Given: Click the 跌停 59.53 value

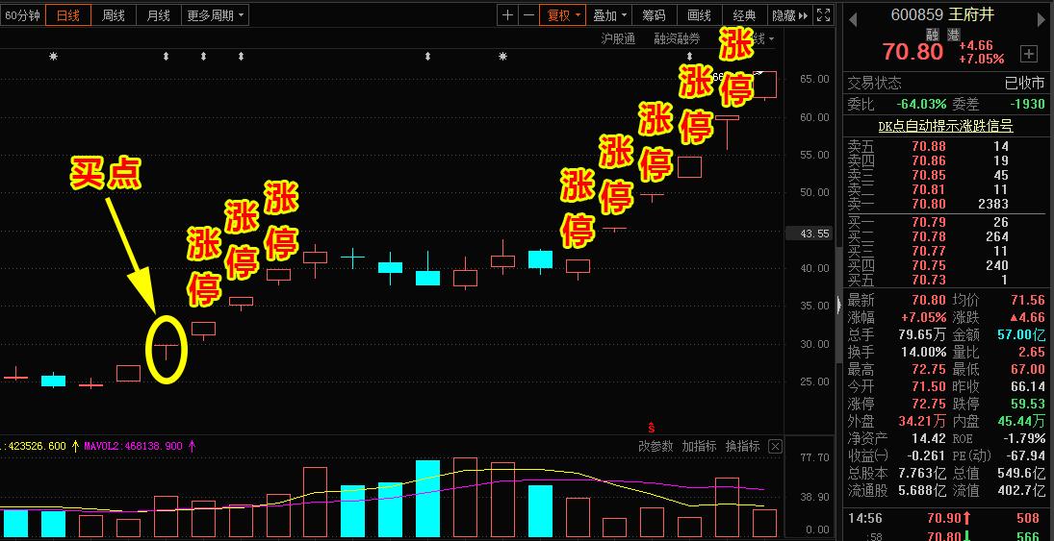Looking at the screenshot, I should pos(1028,405).
